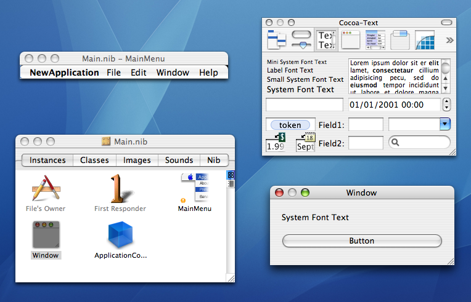Click the Main.nib title document icon
The width and height of the screenshot is (471, 302).
106,141
